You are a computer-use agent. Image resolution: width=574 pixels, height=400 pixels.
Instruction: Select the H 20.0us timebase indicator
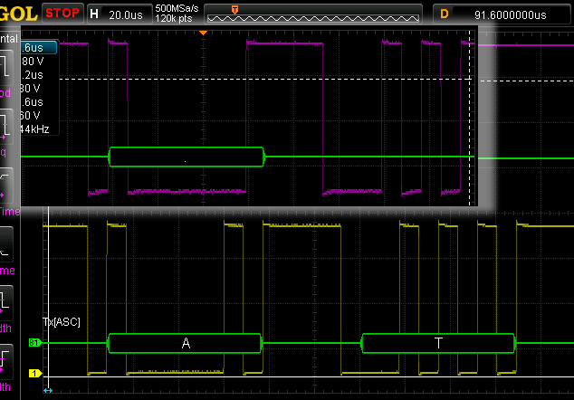[119, 14]
